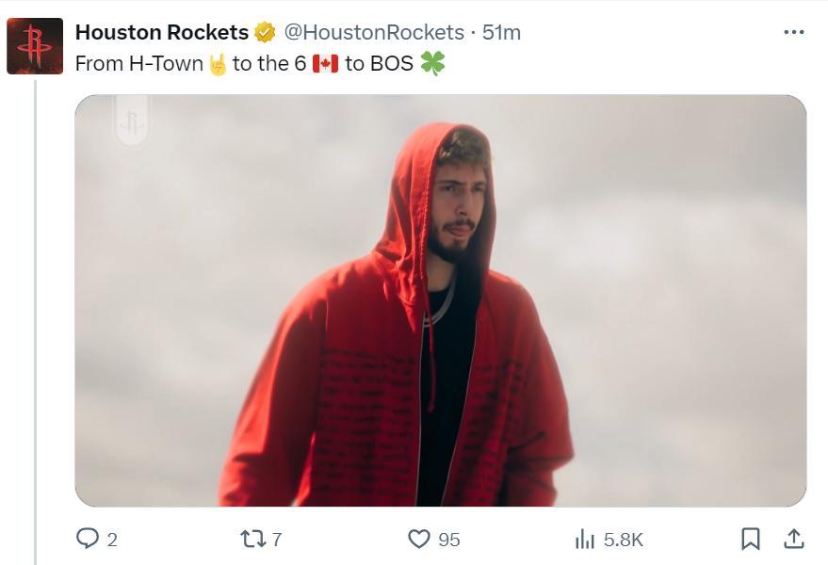Click the Rockets watermark logo in photo
This screenshot has height=565, width=828.
click(x=131, y=122)
